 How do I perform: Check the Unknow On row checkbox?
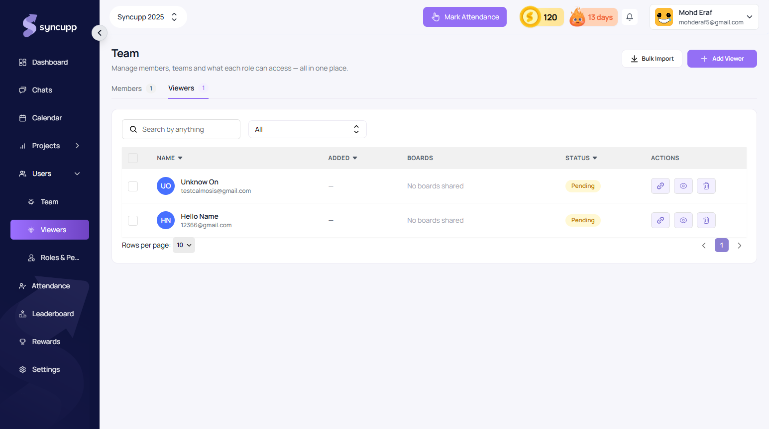coord(133,186)
